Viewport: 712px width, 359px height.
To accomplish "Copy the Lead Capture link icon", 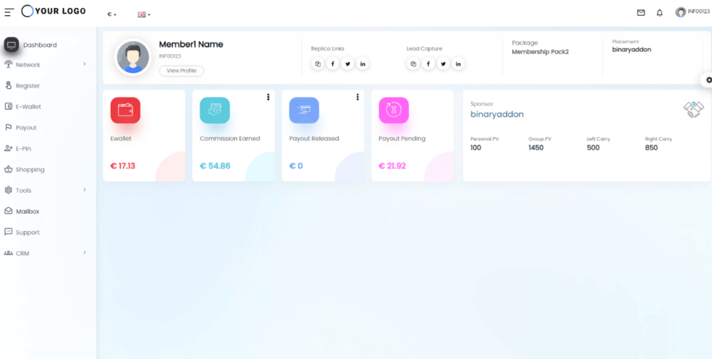I will tap(413, 64).
